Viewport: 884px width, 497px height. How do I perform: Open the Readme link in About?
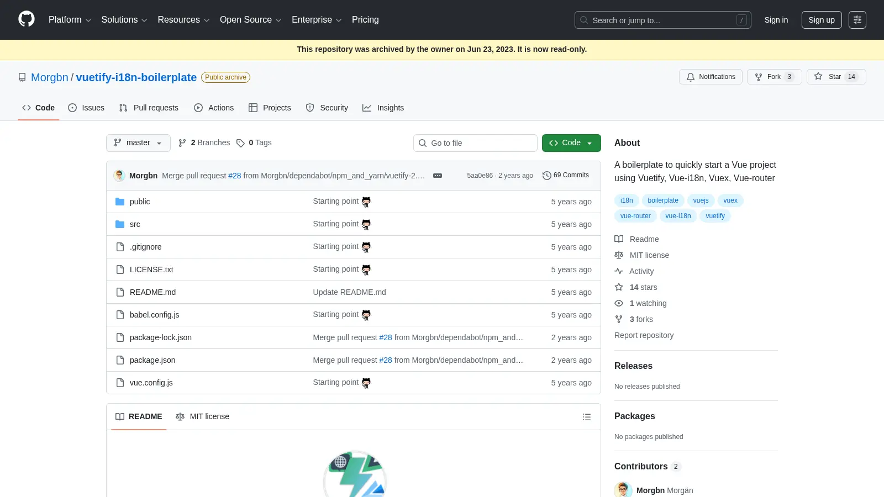637,239
